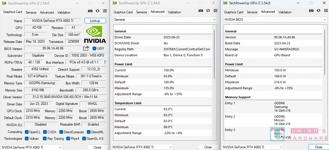Click refresh icon in right window
This screenshot has height=150, width=329.
[318, 11]
